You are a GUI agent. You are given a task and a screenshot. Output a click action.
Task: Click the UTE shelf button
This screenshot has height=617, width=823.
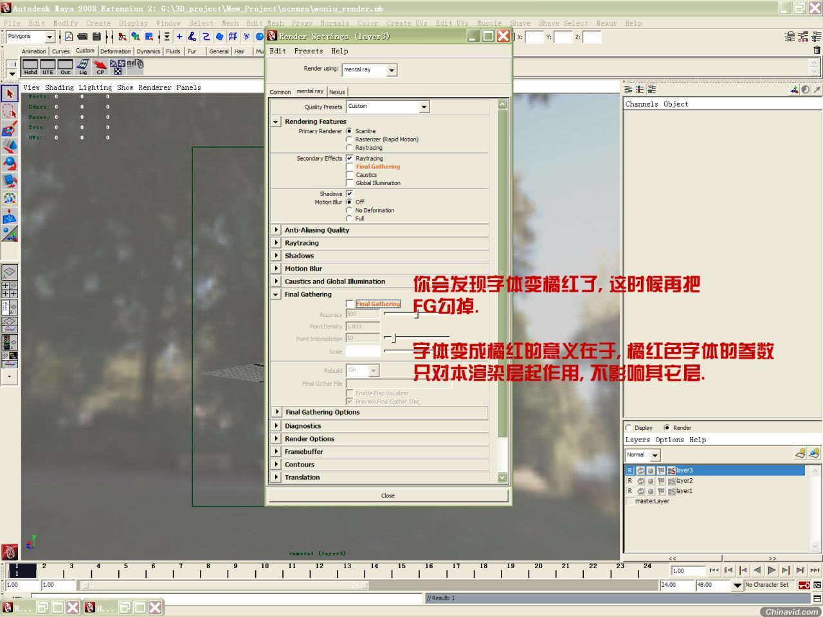tap(48, 67)
